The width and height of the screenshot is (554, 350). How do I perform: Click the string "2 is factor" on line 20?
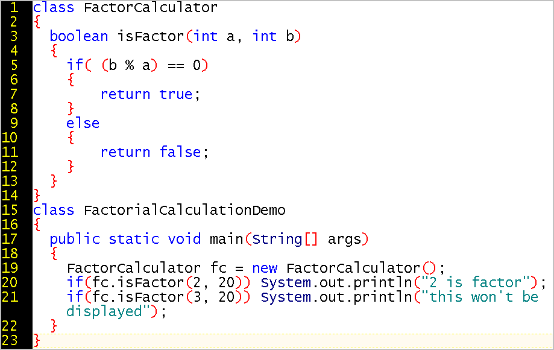(475, 282)
